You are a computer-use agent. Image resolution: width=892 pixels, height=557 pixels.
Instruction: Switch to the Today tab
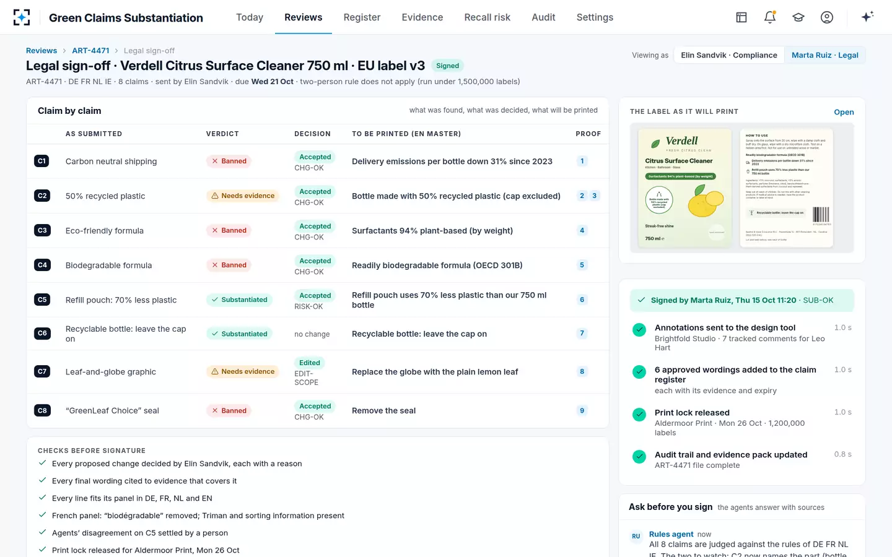tap(250, 17)
